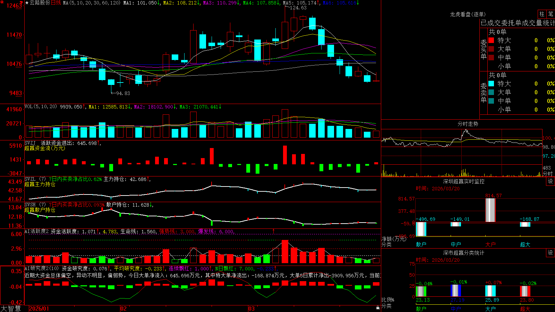Click the 散户 ratio bar labeled 23.13
The image size is (555, 312).
pyautogui.click(x=421, y=291)
